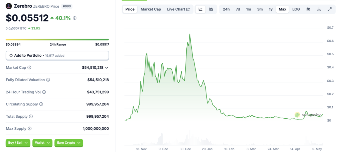Click the $0.03894 range low value
The width and height of the screenshot is (342, 152).
(13, 44)
